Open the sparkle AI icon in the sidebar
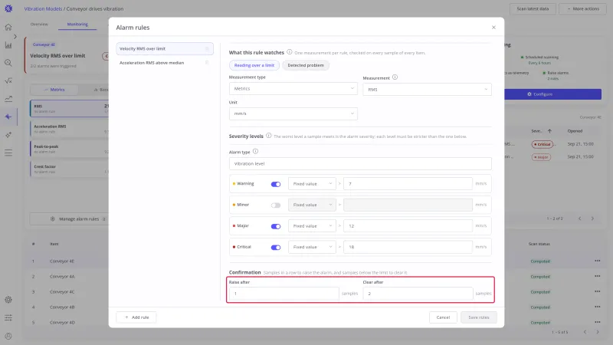Image resolution: width=613 pixels, height=345 pixels. pyautogui.click(x=8, y=135)
